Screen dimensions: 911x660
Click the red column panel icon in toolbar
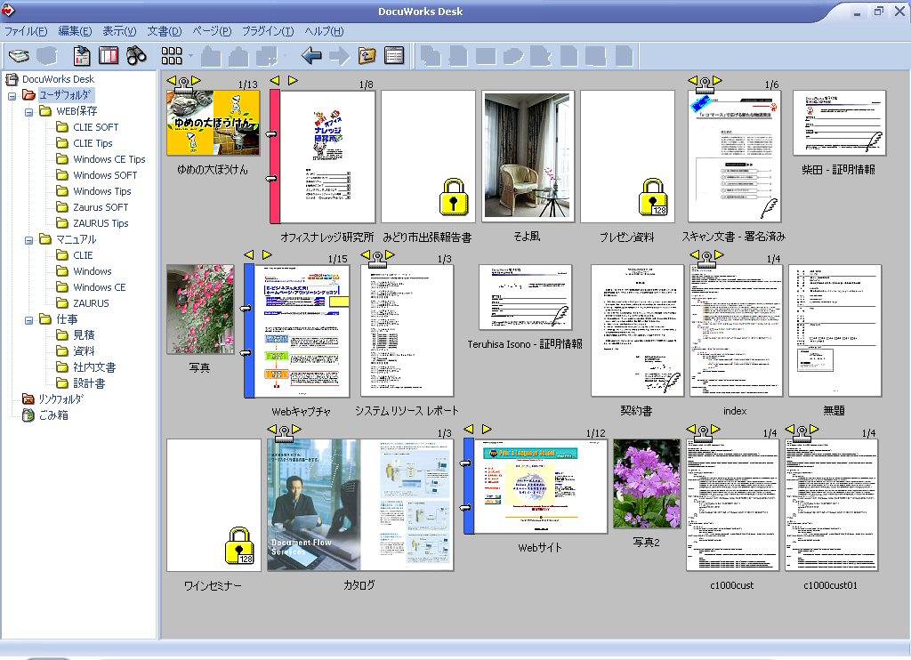click(109, 56)
